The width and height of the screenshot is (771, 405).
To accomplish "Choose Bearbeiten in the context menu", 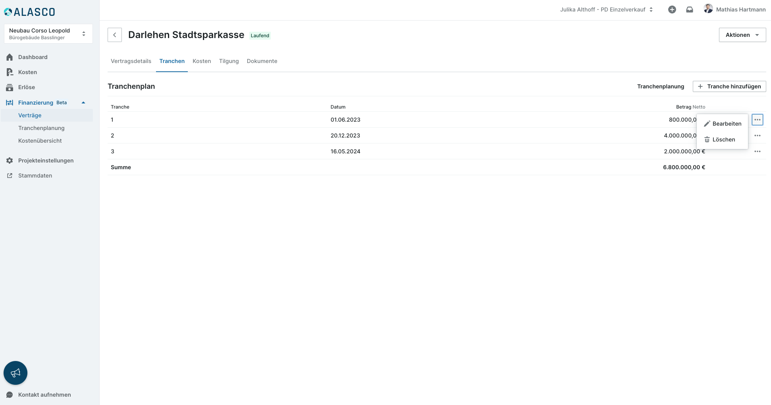I will [x=723, y=124].
